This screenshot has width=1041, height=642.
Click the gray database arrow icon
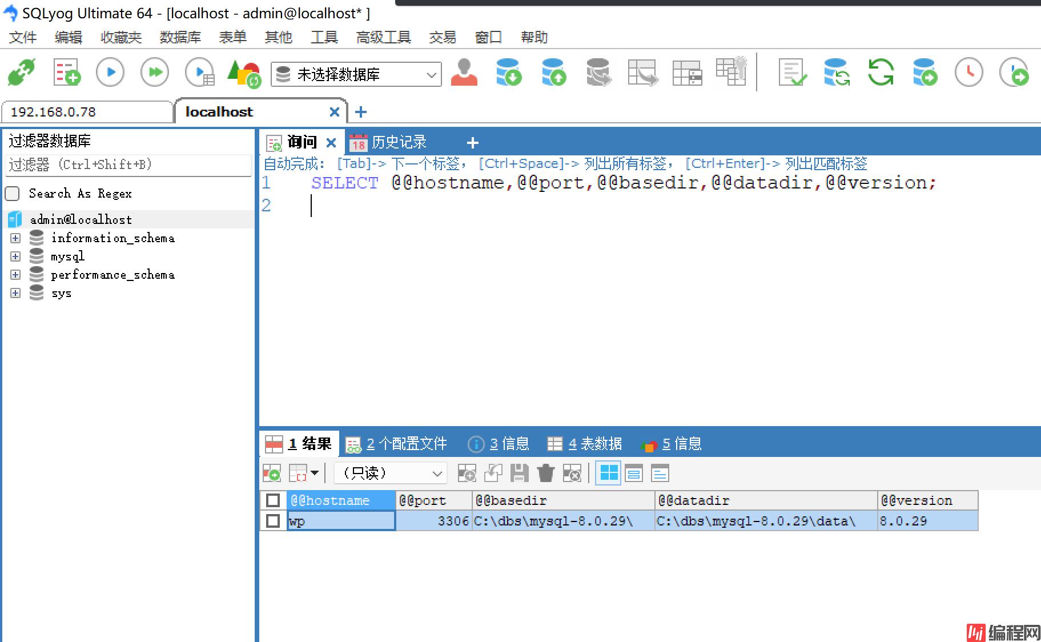[x=598, y=73]
